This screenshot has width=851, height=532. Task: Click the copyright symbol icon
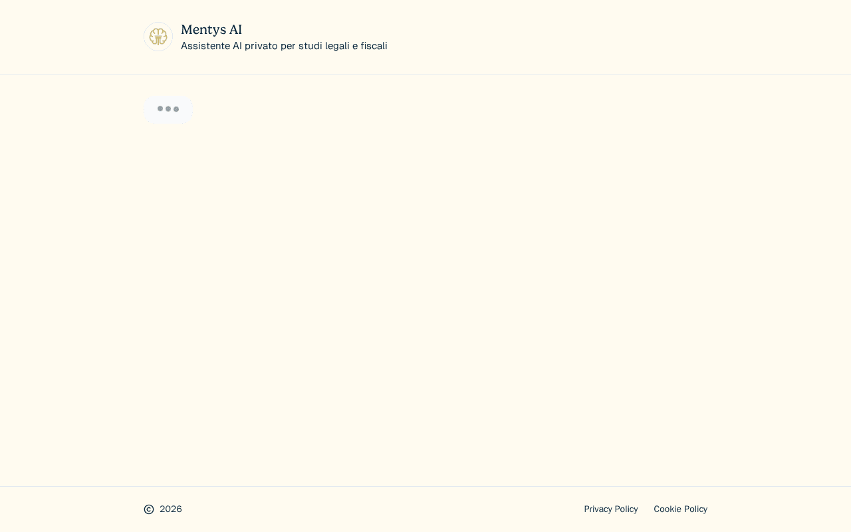tap(149, 509)
